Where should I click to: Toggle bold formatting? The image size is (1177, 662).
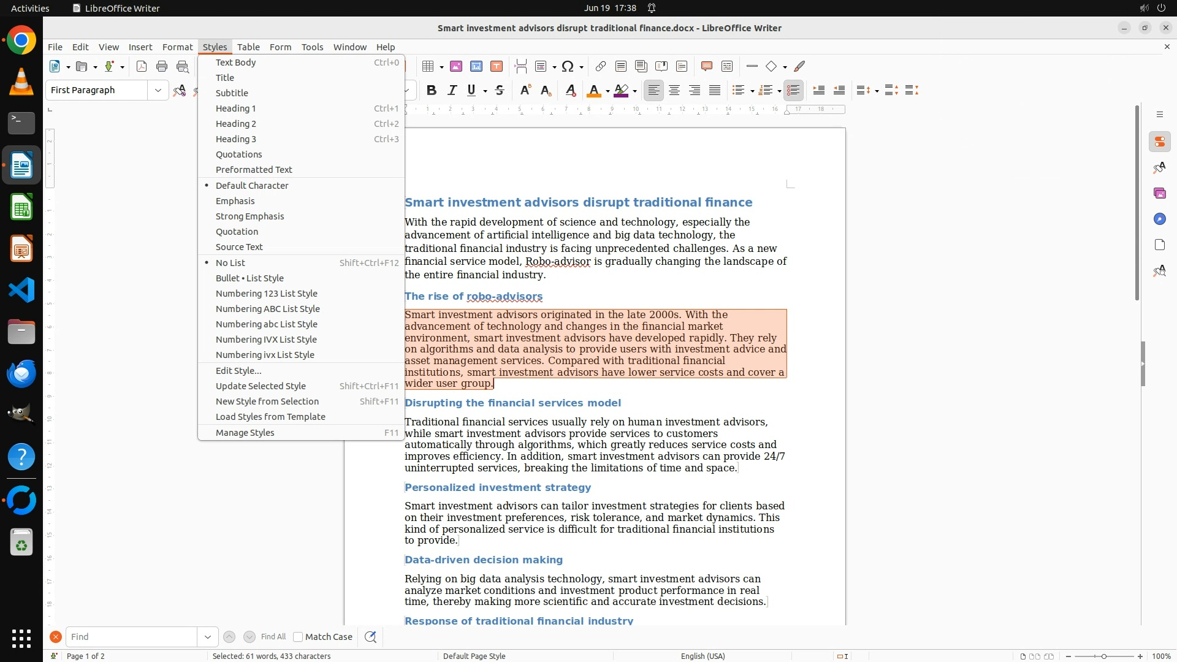(x=432, y=90)
